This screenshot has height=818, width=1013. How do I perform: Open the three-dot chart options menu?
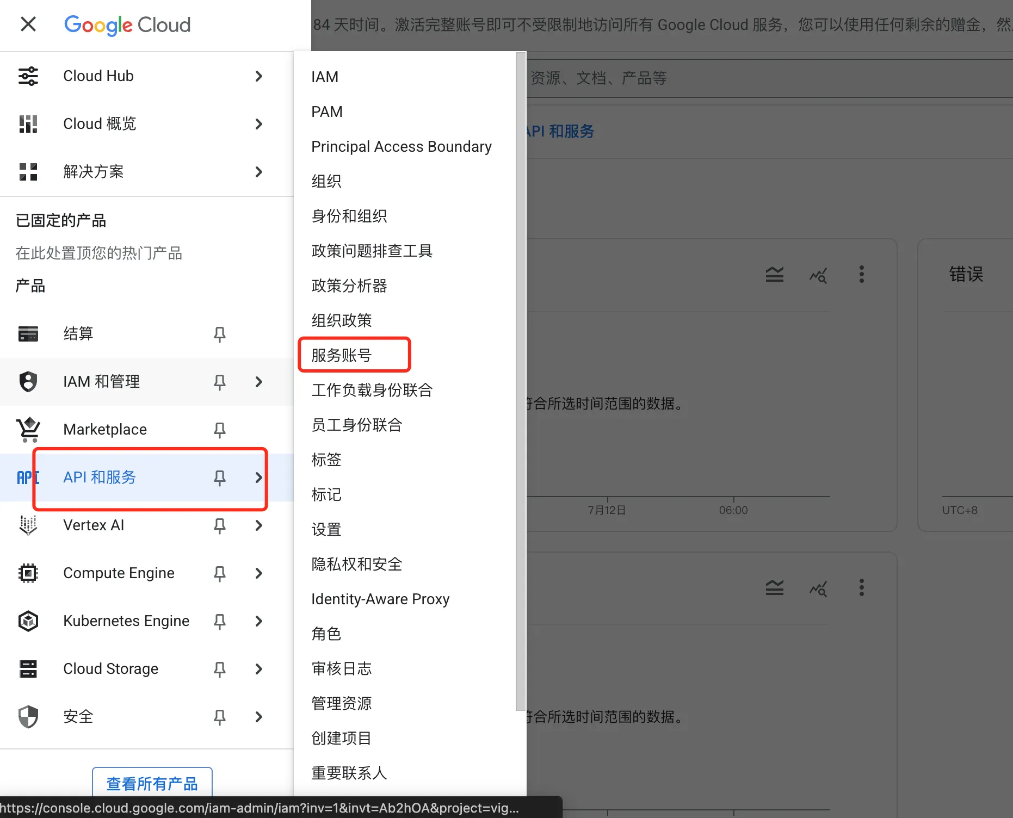861,275
